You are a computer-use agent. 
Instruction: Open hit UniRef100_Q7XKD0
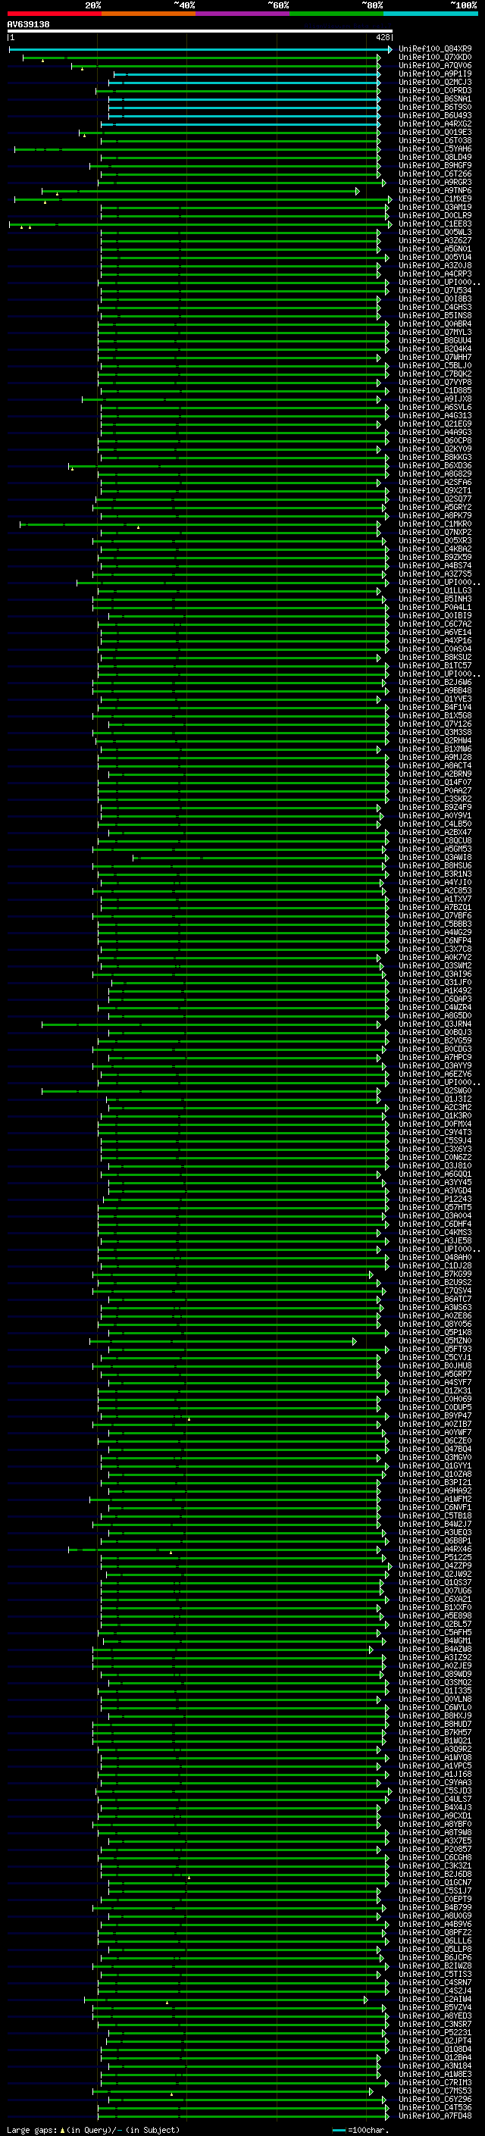[434, 58]
